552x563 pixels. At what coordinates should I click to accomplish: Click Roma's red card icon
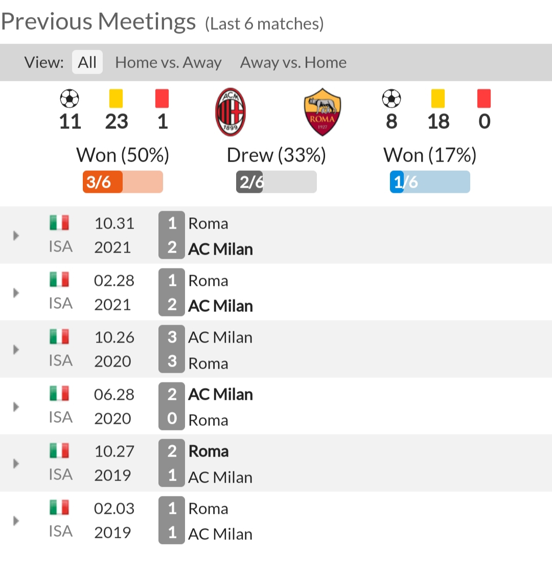[484, 99]
